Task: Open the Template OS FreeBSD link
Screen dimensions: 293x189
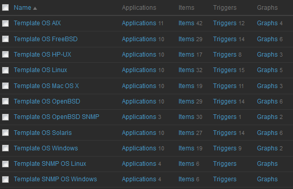Action: [46, 39]
